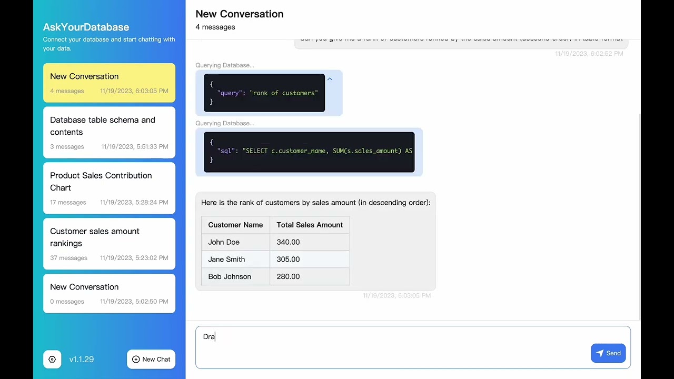Click the AskYourDatabase title
674x379 pixels.
pyautogui.click(x=86, y=27)
